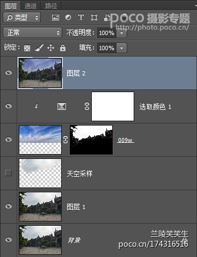Open the 正常 blend mode dropdown
Image resolution: width=197 pixels, height=257 pixels.
33,33
